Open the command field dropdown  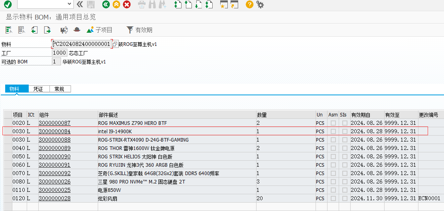click(70, 4)
